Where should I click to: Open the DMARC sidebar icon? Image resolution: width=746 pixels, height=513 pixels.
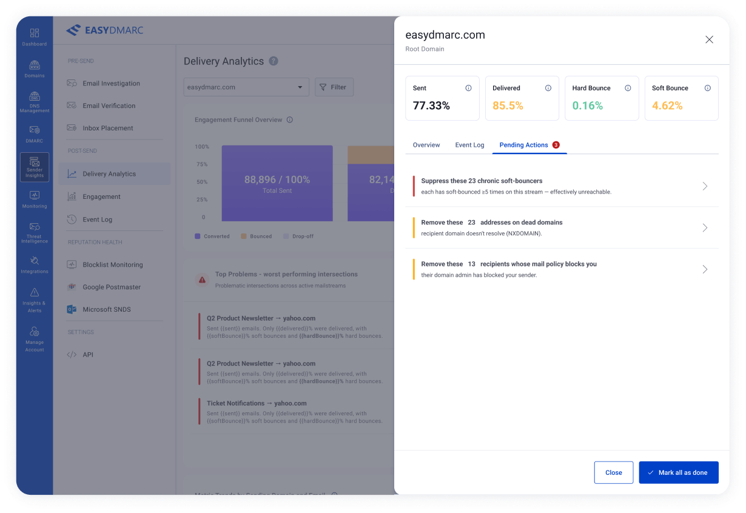coord(35,134)
